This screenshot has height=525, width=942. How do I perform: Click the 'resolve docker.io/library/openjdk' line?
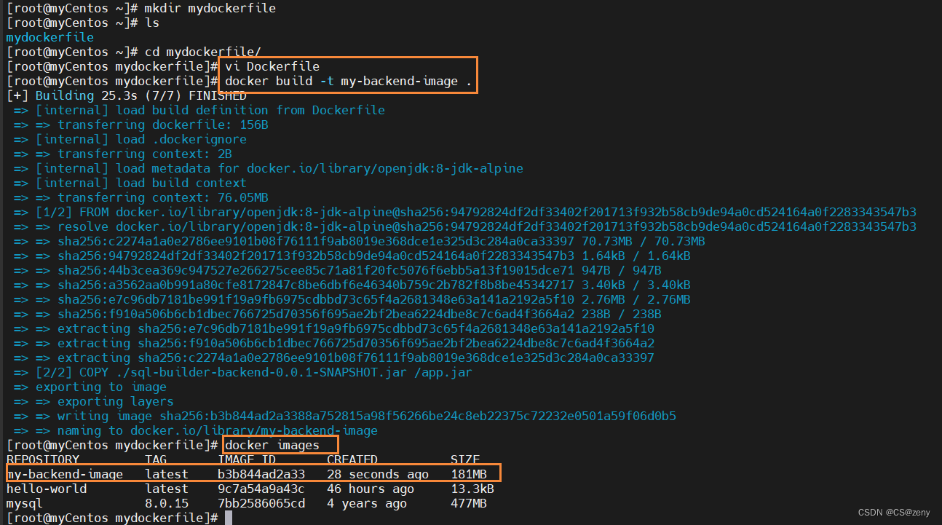pos(464,226)
